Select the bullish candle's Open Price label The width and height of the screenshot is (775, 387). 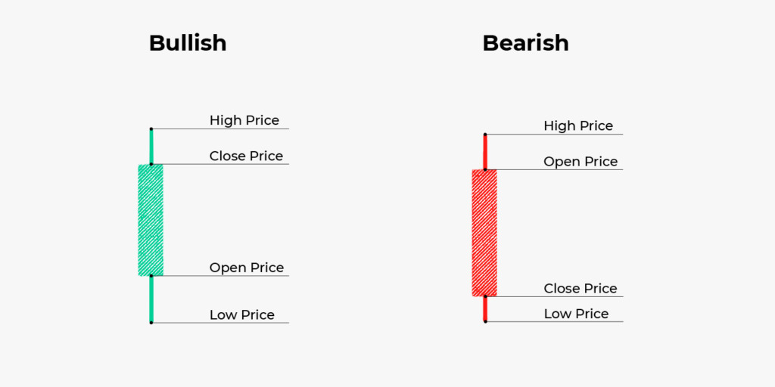pos(246,268)
